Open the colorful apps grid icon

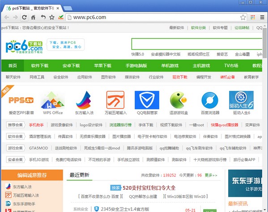coord(253,17)
